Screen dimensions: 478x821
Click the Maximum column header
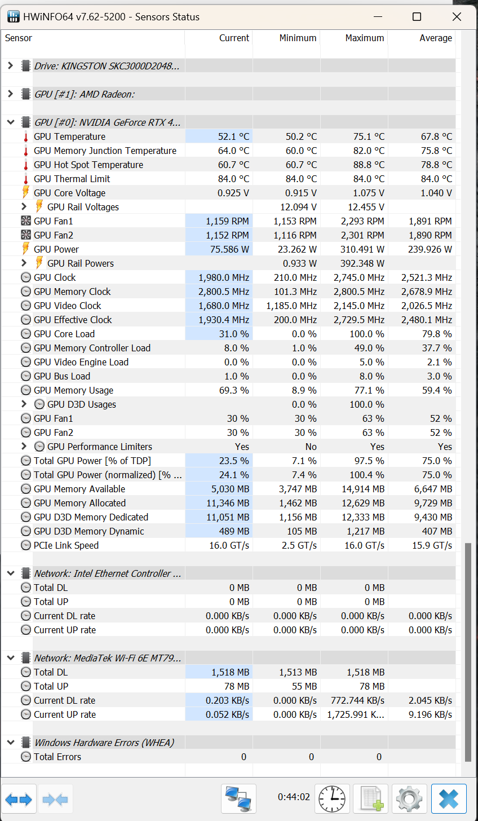tap(364, 38)
